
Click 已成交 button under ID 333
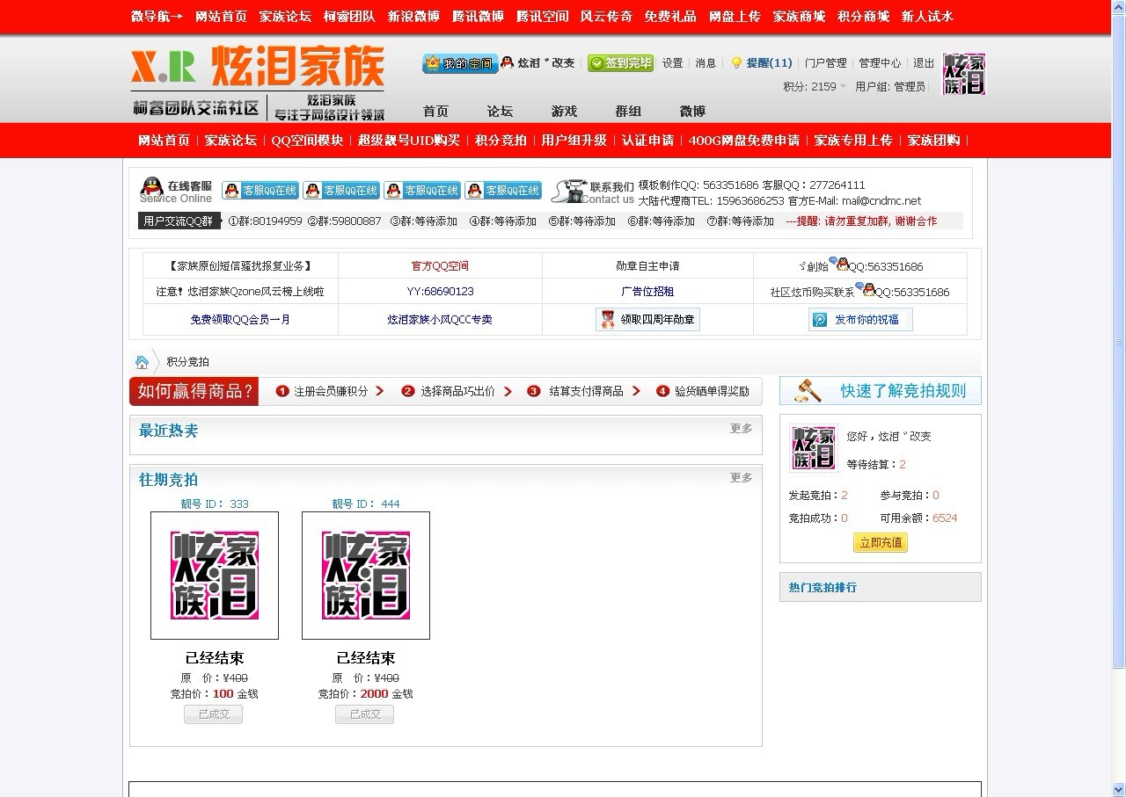[x=214, y=714]
